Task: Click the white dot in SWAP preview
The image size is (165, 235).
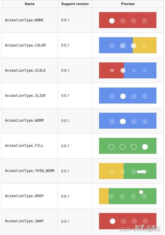Action: (112, 221)
